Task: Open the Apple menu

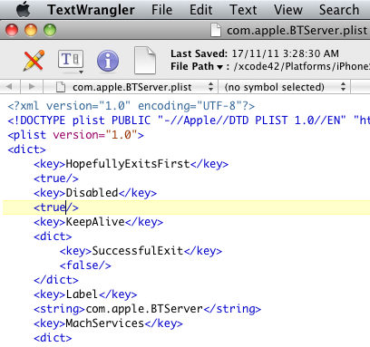Action: [24, 9]
